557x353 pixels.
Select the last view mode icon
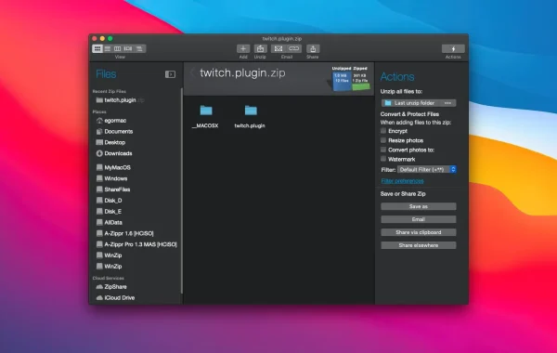[x=140, y=48]
